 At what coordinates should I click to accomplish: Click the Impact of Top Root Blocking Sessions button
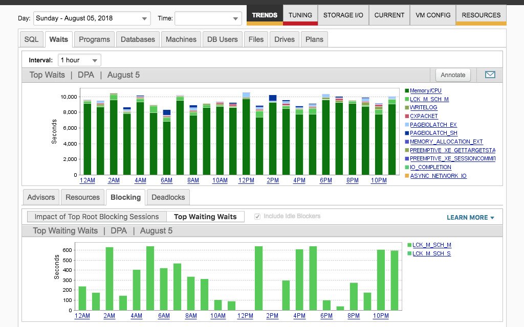click(96, 216)
